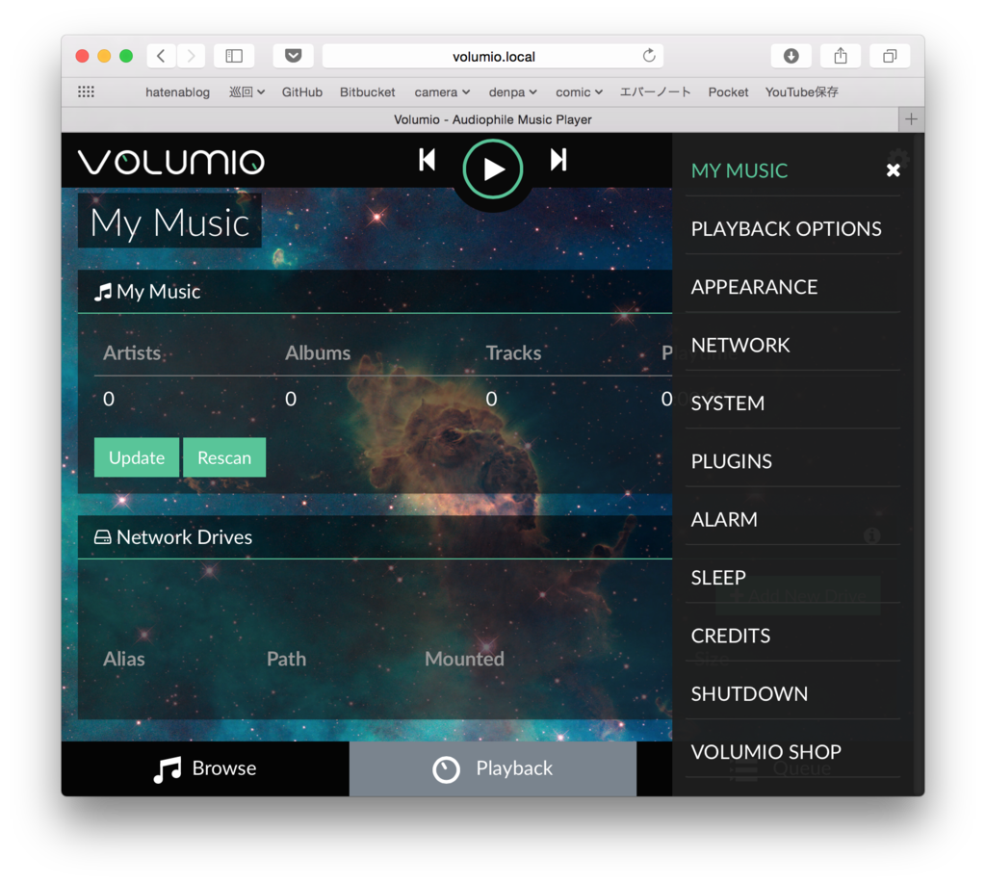Reload the volumio.local page

coord(649,56)
